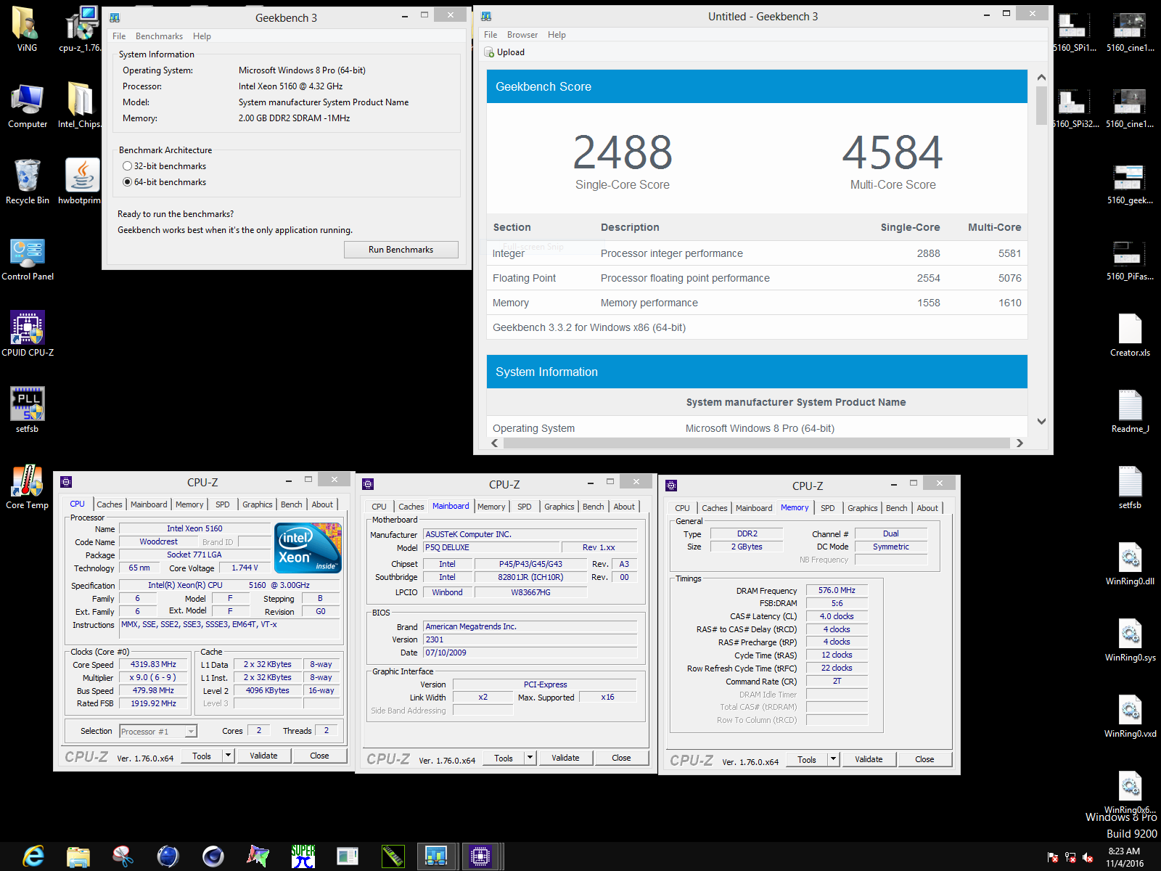The height and width of the screenshot is (871, 1161).
Task: Open the WinRing0.dll file icon
Action: (x=1130, y=564)
